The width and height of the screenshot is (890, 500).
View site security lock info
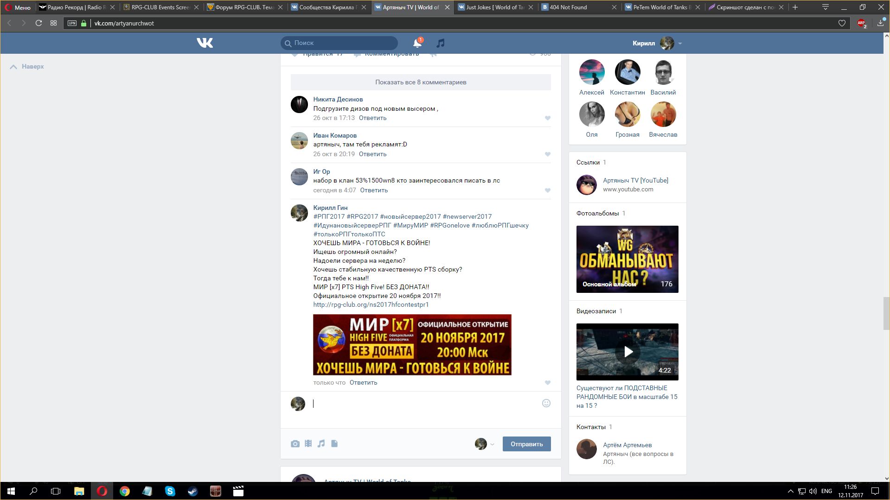[x=84, y=23]
